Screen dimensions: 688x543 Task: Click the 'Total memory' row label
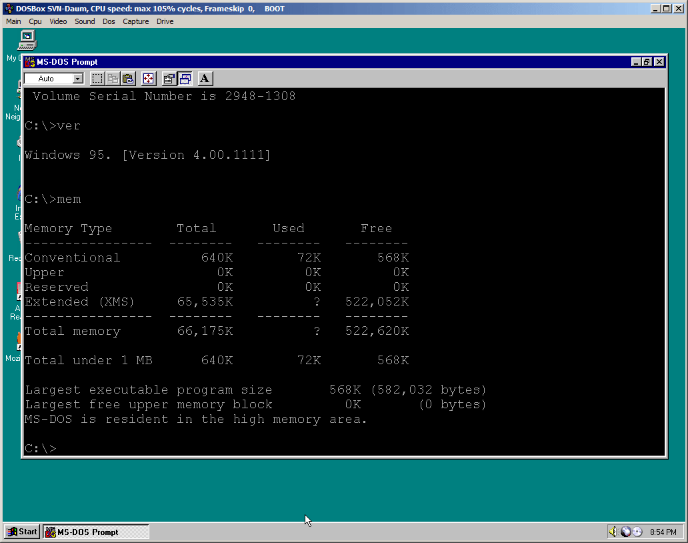73,332
